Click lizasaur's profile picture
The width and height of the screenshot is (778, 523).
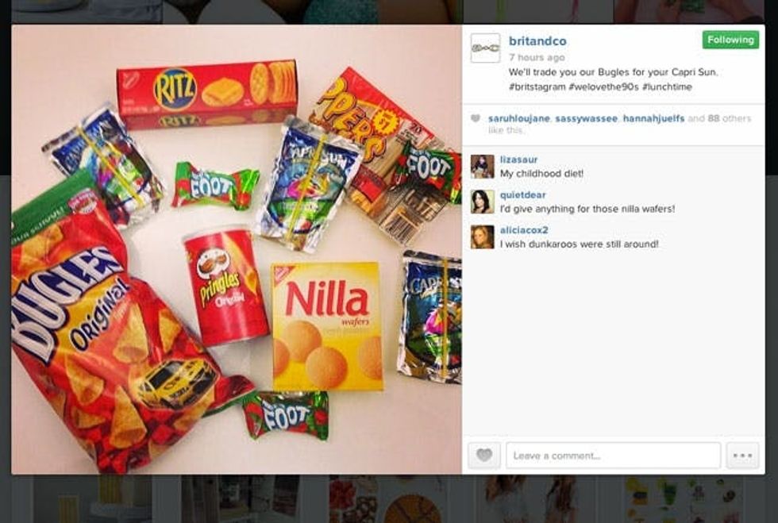click(x=483, y=166)
